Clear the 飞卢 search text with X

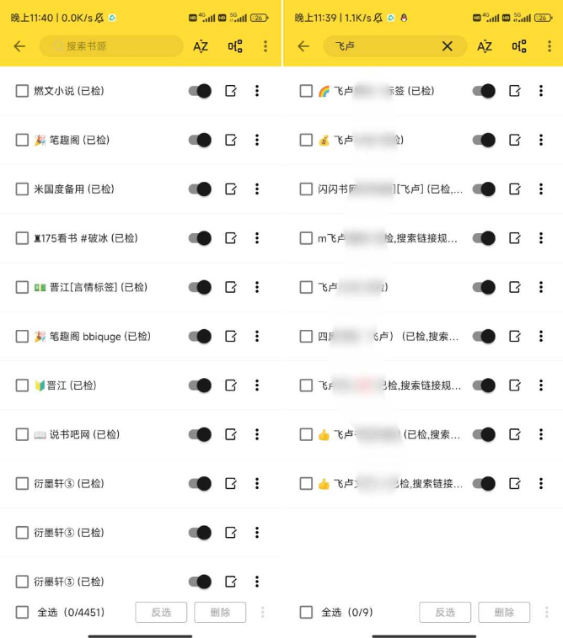click(447, 46)
